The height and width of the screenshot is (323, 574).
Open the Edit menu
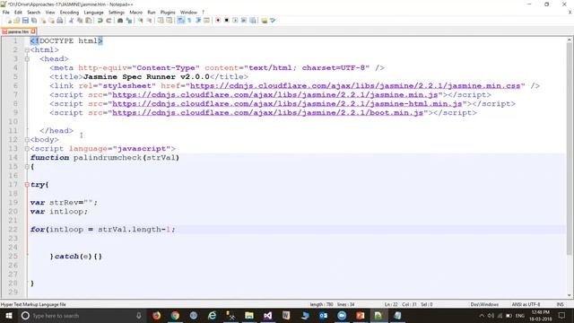(18, 12)
